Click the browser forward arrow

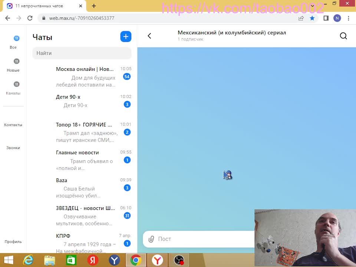point(19,18)
